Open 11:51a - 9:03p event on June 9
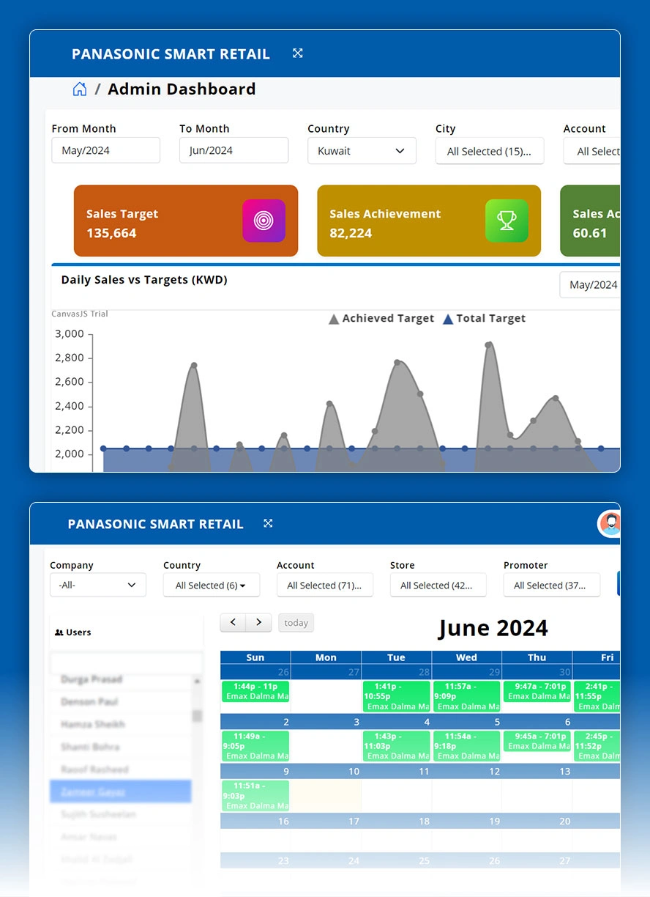The image size is (650, 897). pos(255,795)
